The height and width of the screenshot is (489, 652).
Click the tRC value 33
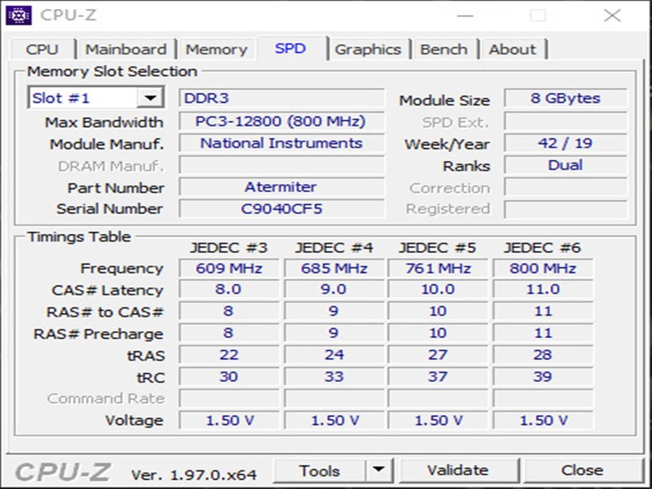pyautogui.click(x=334, y=377)
